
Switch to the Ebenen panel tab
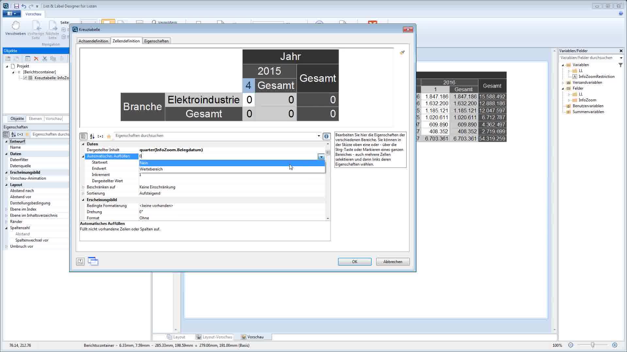pos(35,119)
